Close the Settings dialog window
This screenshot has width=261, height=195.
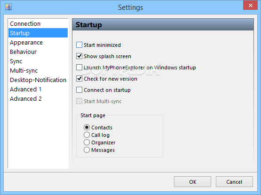coord(250,6)
